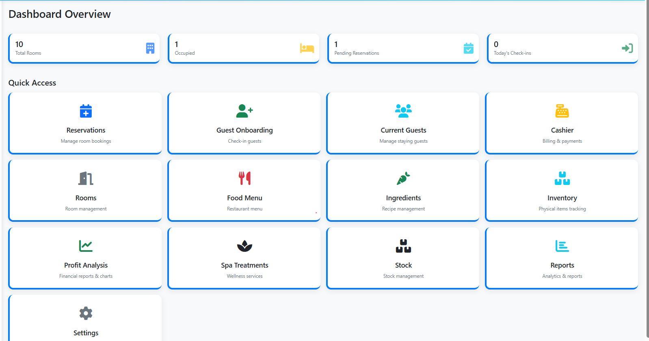Open the Pending Reservations stat card
Viewport: 649px width, 341px height.
403,48
